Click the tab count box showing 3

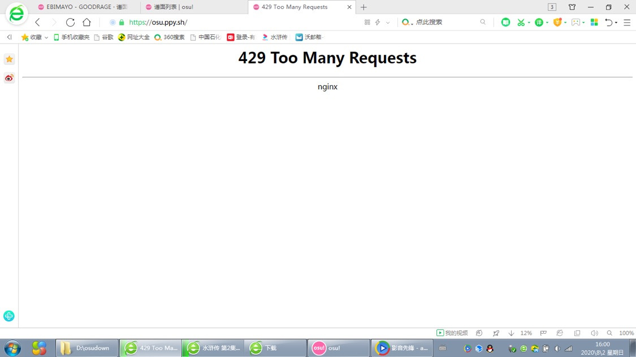[552, 7]
